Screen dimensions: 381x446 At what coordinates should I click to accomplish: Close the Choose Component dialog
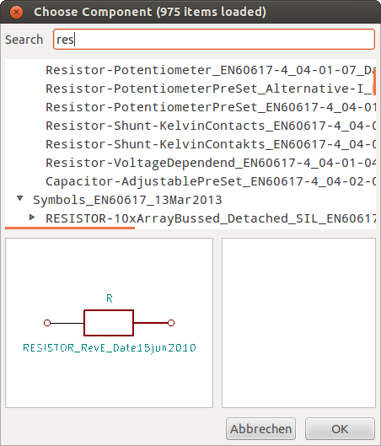pyautogui.click(x=16, y=13)
